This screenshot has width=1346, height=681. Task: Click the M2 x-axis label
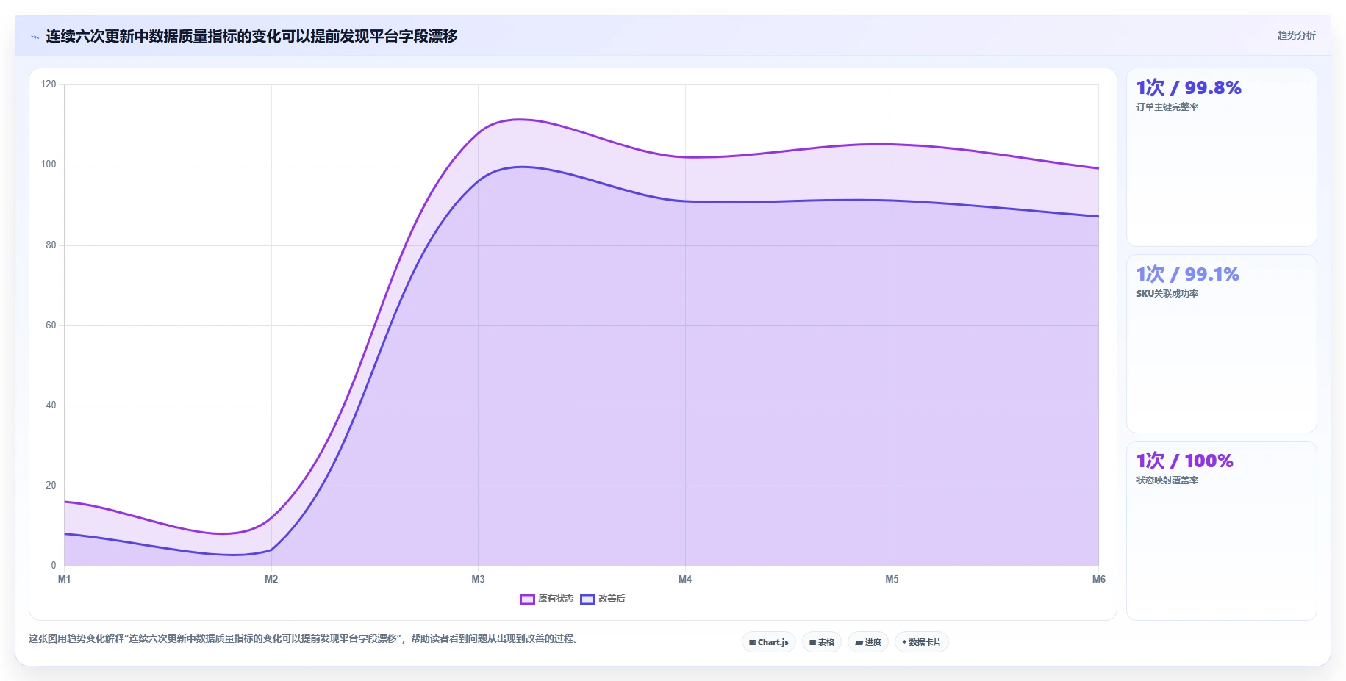coord(271,580)
